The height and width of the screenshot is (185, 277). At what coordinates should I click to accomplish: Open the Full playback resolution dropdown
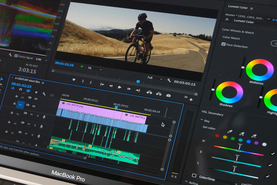tap(155, 78)
